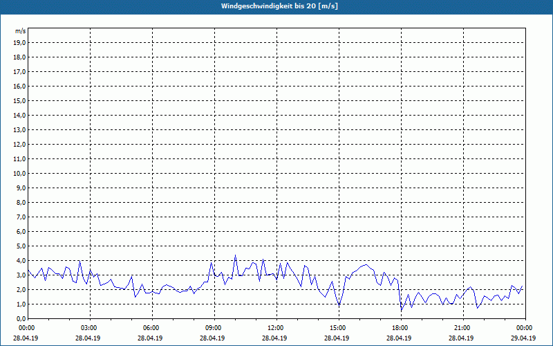Viewport: 553px width, 346px height.
Task: Click the '15:00' time axis label
Action: (339, 328)
